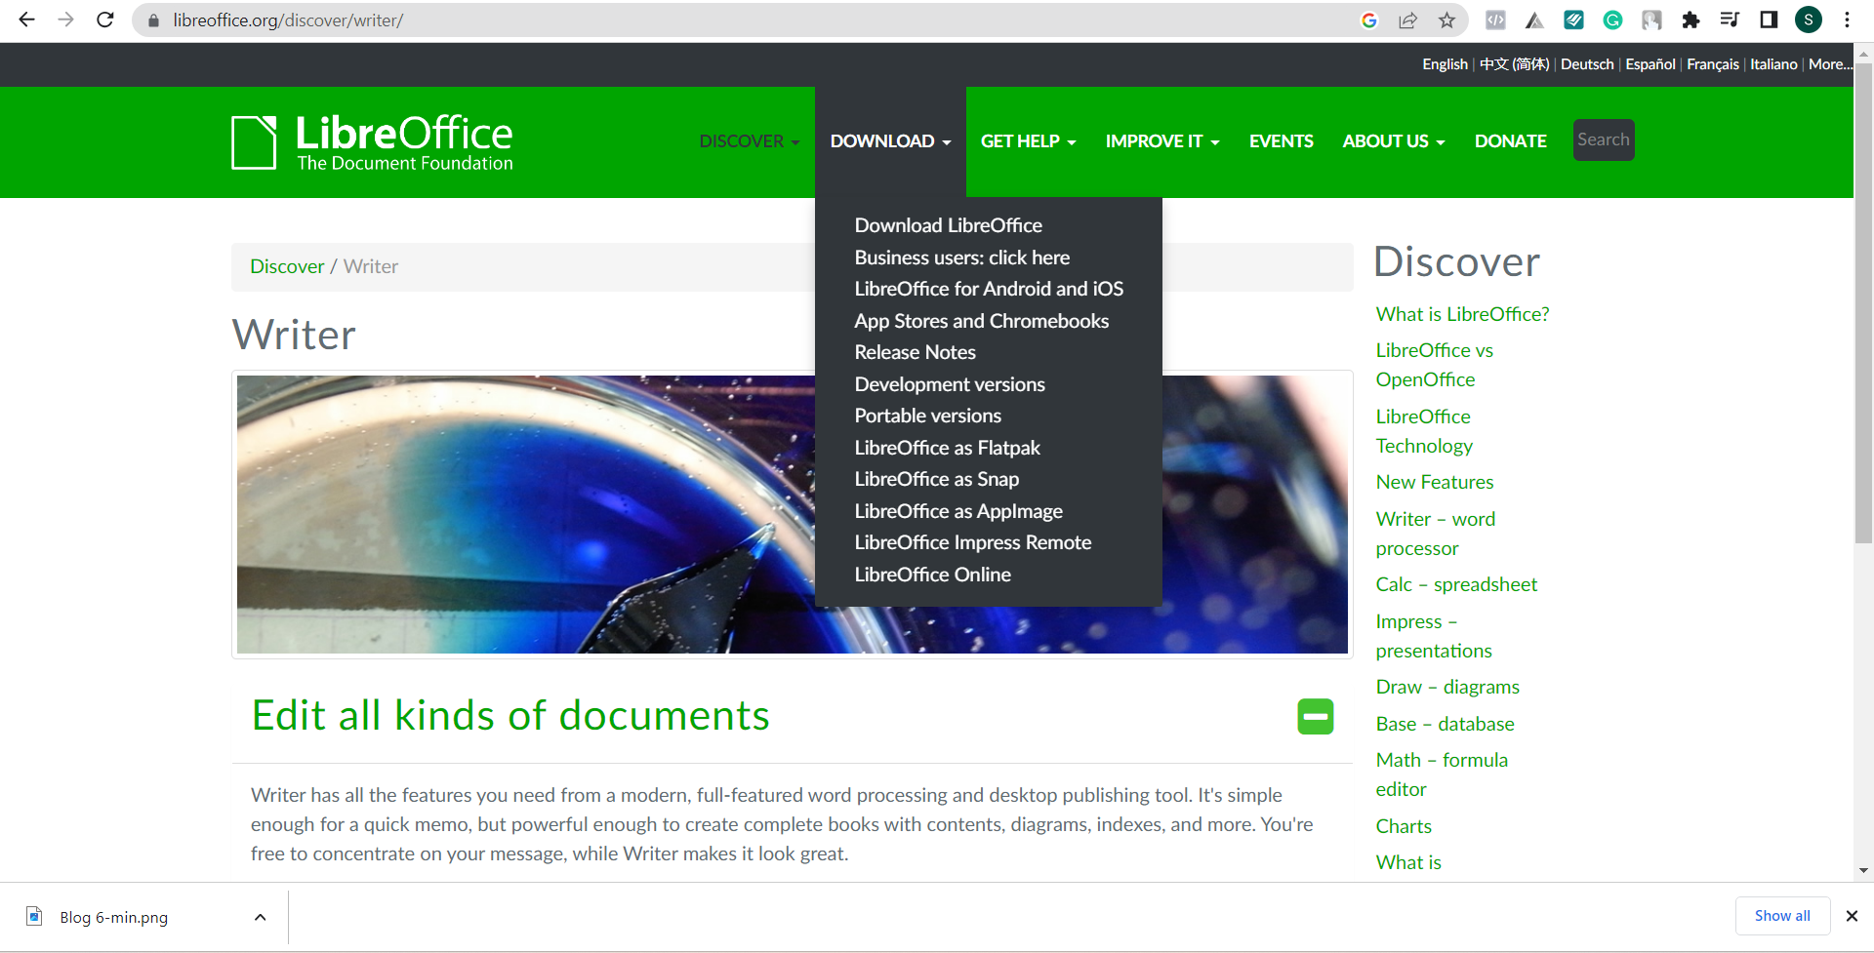Open the media control playlist icon
1874x953 pixels.
[x=1730, y=20]
